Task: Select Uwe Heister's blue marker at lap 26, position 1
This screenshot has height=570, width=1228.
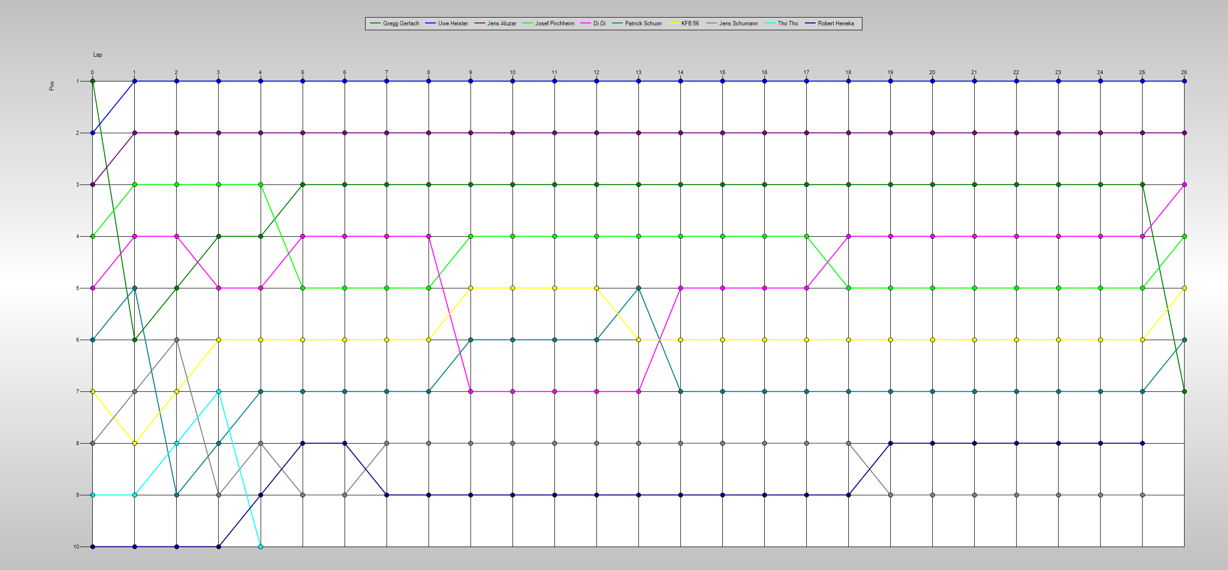Action: pos(1185,81)
